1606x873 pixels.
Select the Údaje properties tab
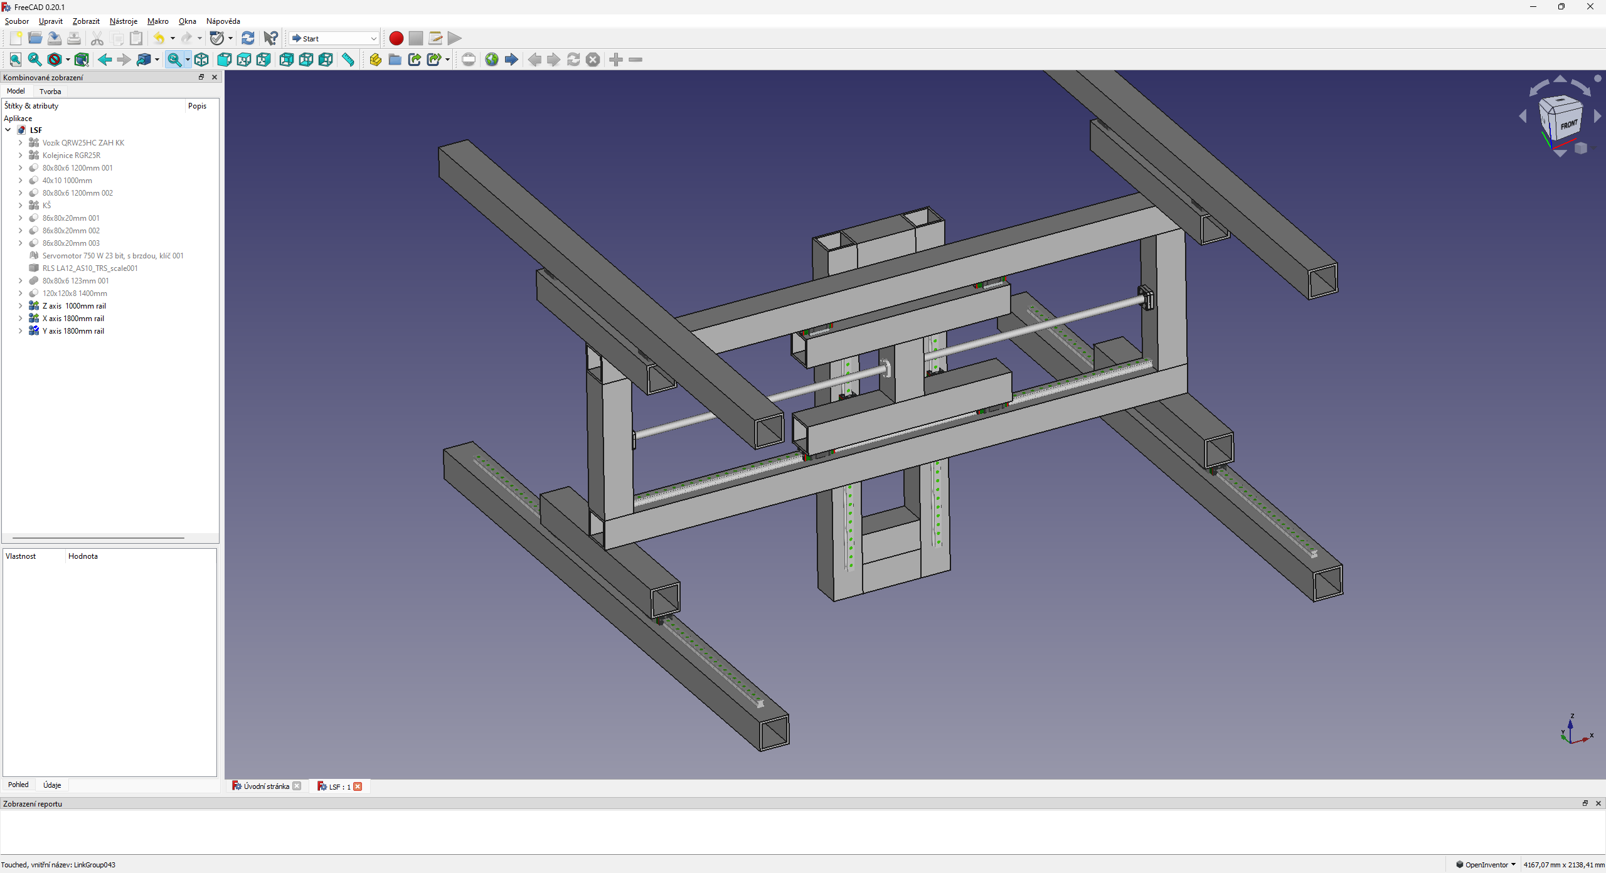coord(52,785)
